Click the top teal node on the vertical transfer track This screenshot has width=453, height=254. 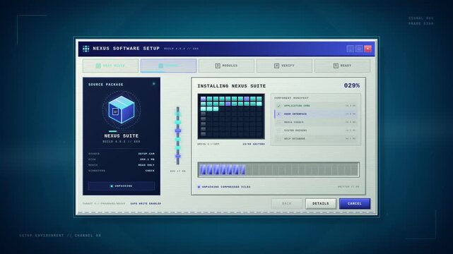coord(178,114)
